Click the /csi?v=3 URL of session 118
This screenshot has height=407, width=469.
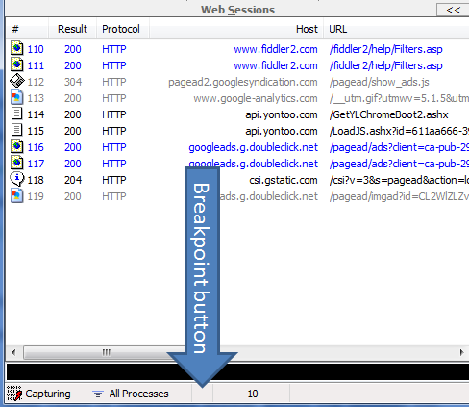pyautogui.click(x=399, y=180)
